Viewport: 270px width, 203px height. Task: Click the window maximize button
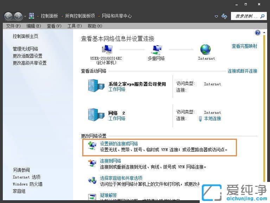(x=246, y=4)
